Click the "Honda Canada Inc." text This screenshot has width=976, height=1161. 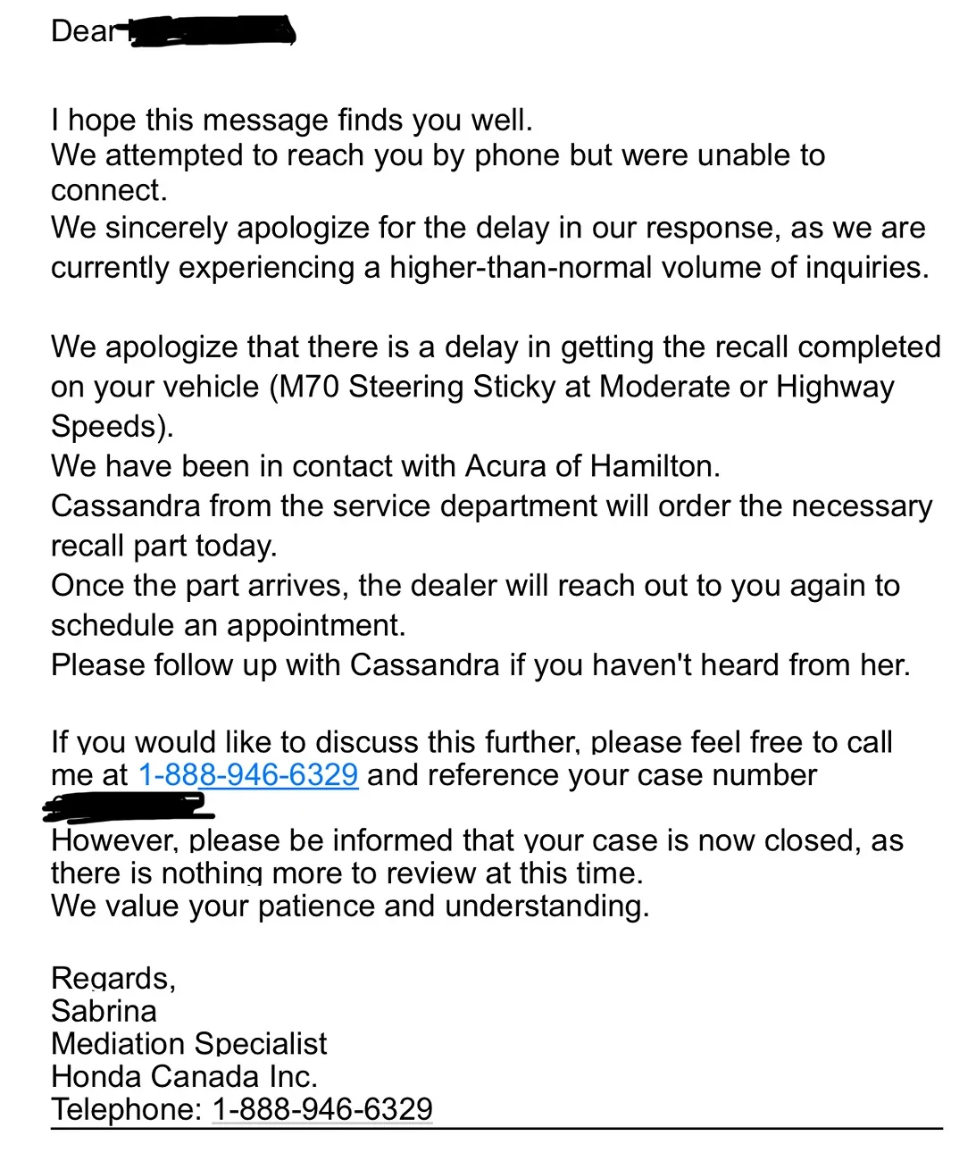tap(184, 1076)
